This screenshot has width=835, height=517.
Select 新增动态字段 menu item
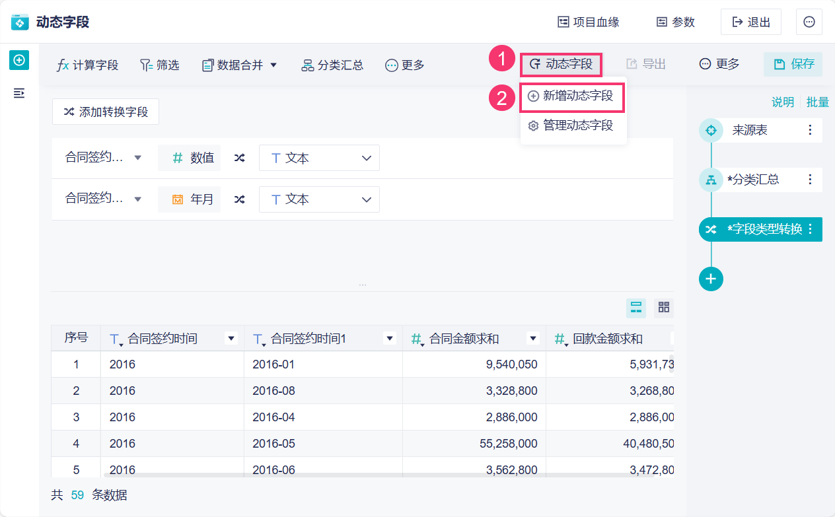pyautogui.click(x=572, y=96)
